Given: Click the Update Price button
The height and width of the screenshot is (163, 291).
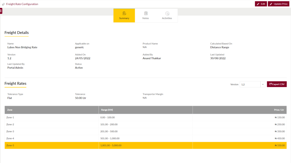Looking at the screenshot, I should pyautogui.click(x=278, y=4).
